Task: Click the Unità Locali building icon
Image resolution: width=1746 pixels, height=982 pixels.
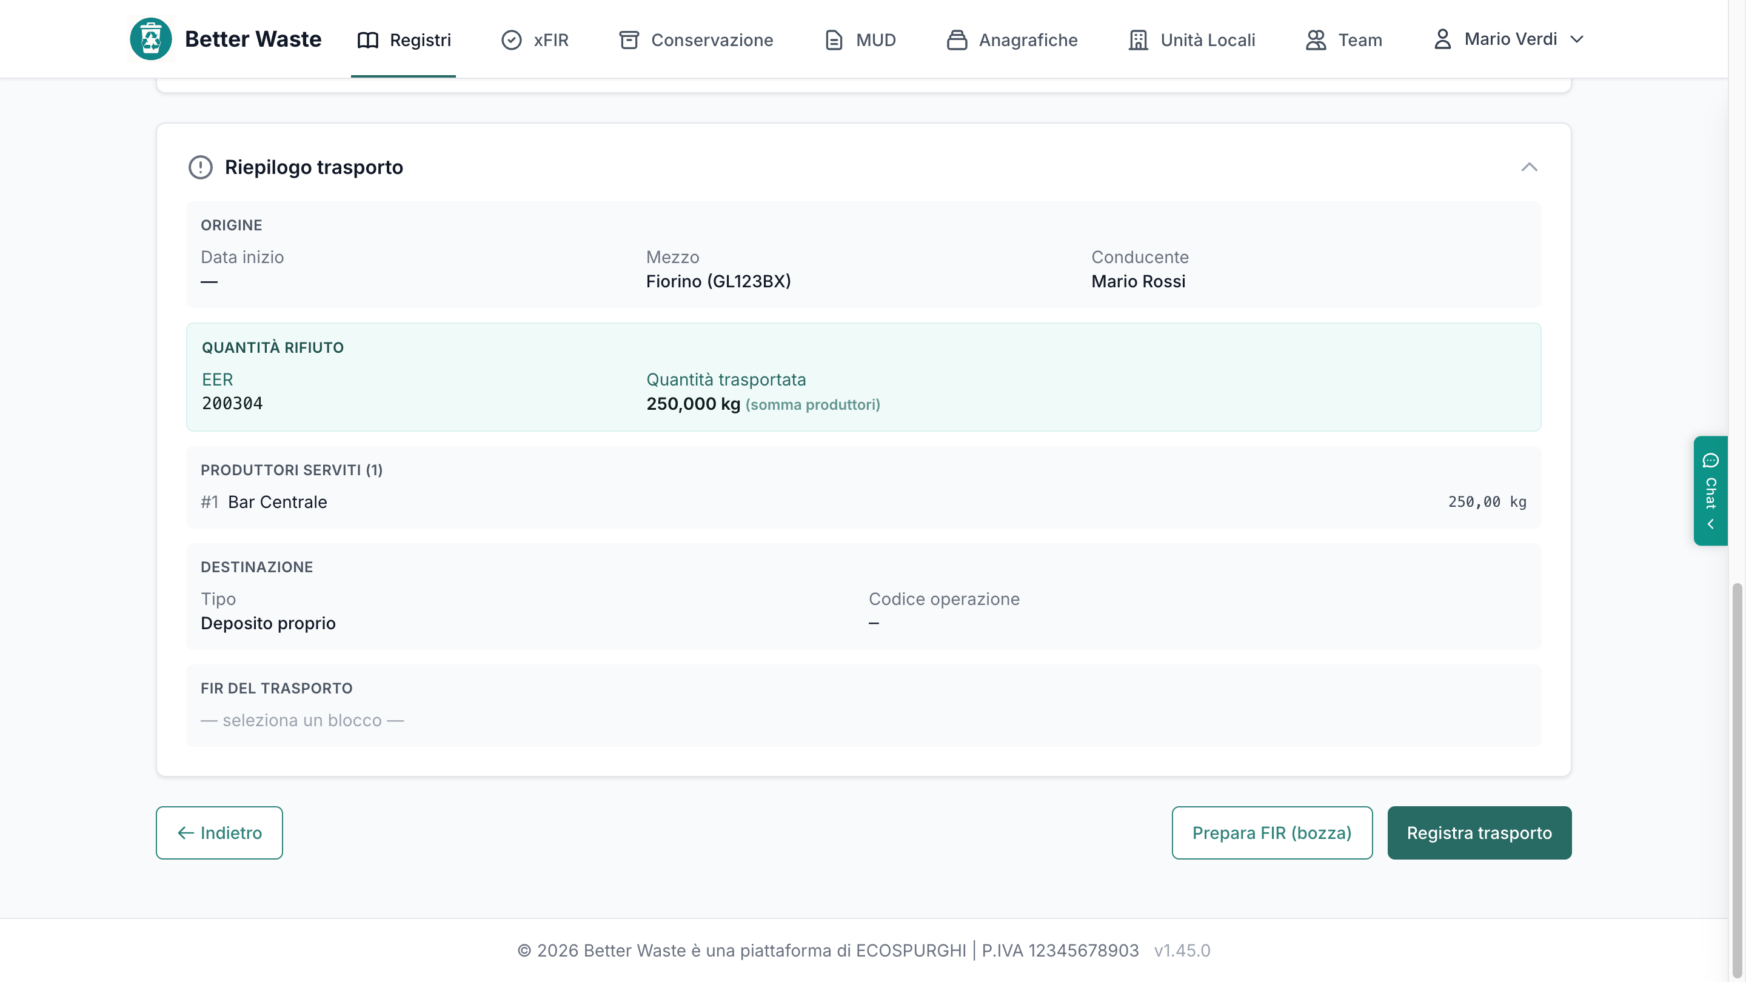Action: point(1138,40)
